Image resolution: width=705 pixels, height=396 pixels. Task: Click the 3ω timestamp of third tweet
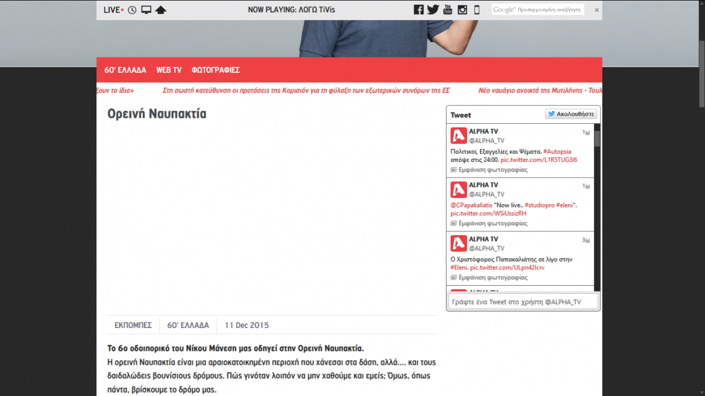(x=586, y=240)
